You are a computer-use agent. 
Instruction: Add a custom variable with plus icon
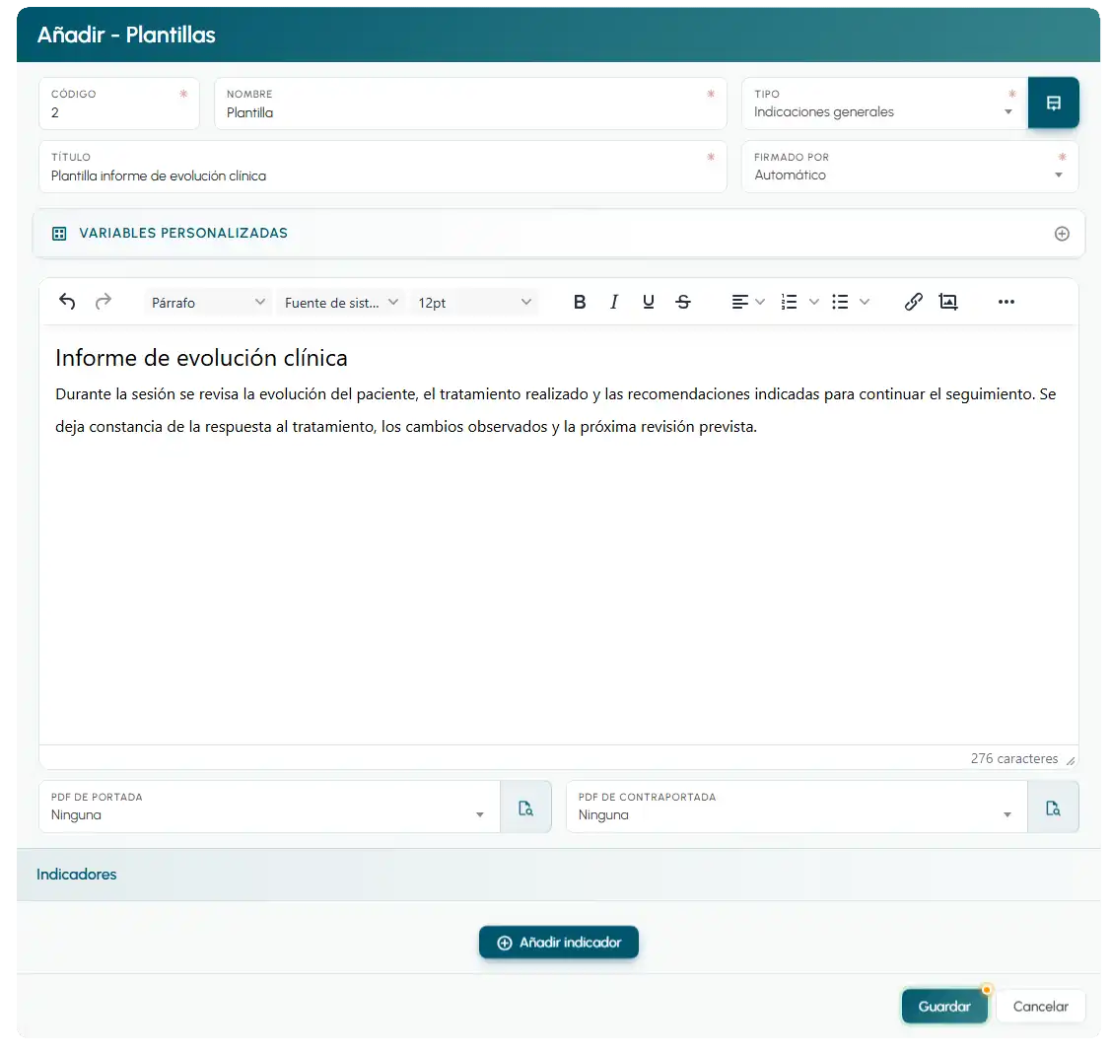click(1062, 234)
